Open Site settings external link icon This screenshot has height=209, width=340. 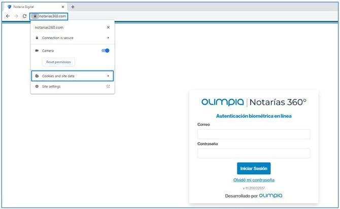(x=108, y=87)
